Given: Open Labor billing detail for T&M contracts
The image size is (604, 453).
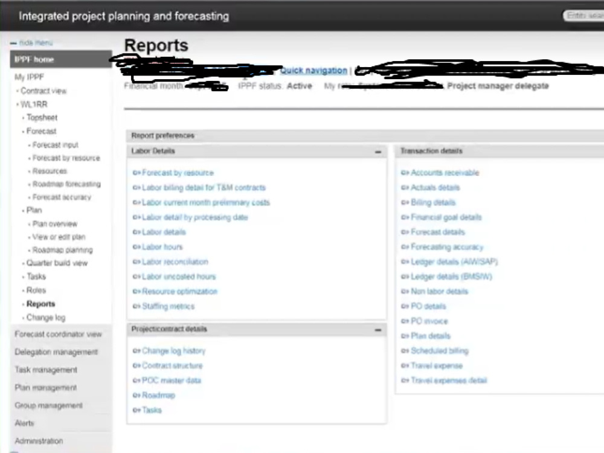Looking at the screenshot, I should point(204,188).
